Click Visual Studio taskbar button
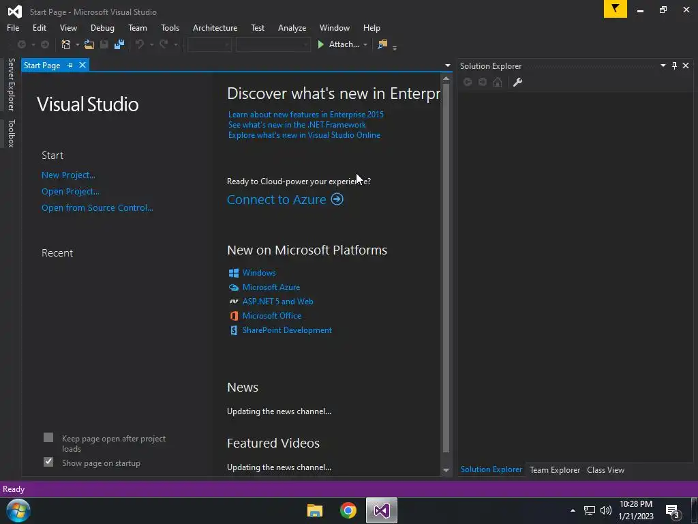The image size is (698, 524). coord(382,510)
